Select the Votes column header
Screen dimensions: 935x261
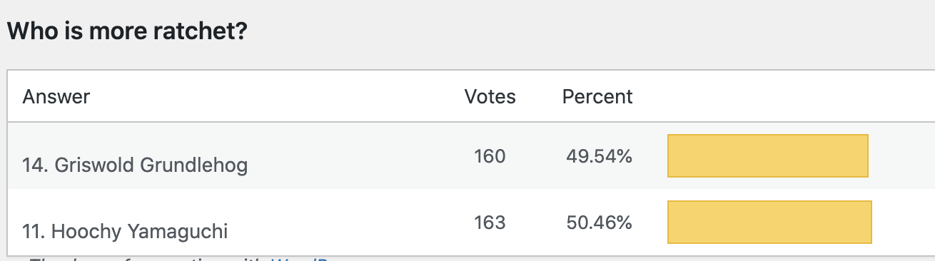coord(490,96)
